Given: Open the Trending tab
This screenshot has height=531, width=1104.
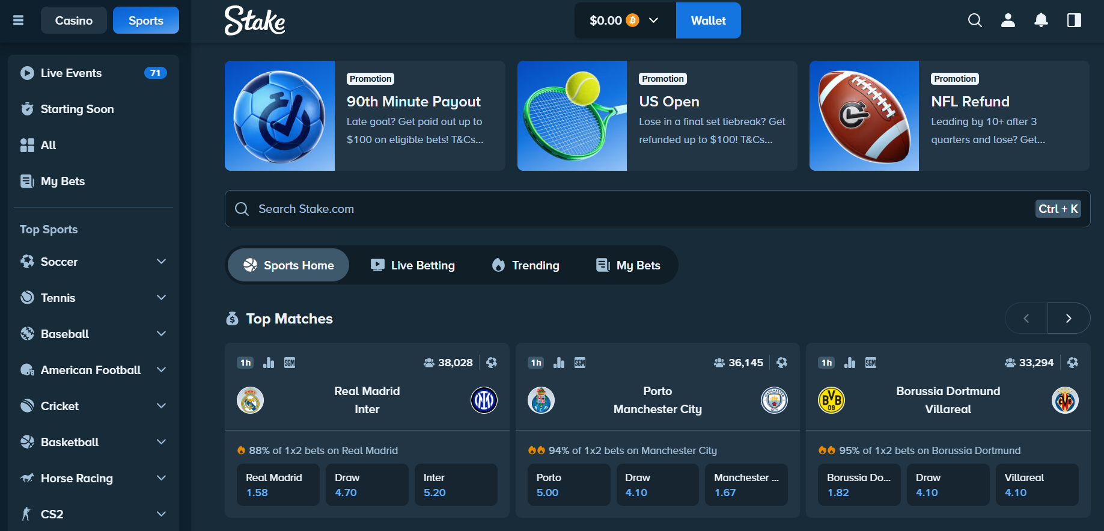Looking at the screenshot, I should 525,265.
